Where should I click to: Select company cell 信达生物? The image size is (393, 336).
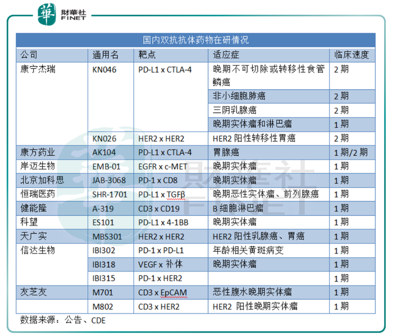pos(38,250)
